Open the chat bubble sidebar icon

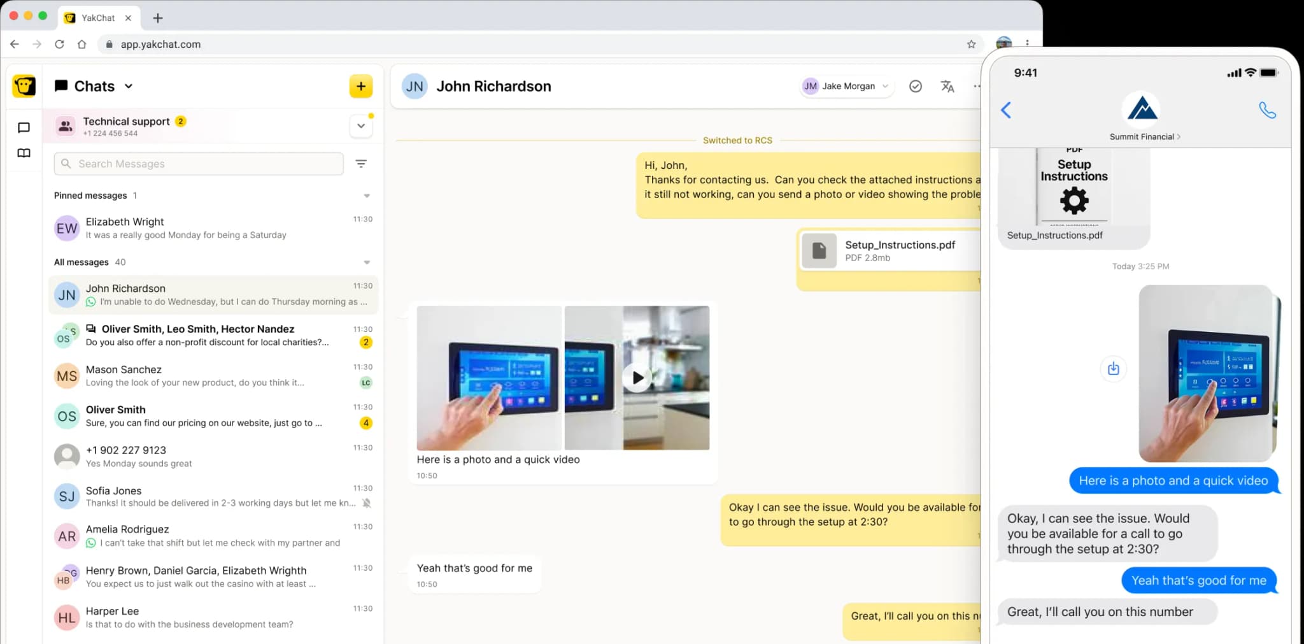(24, 128)
